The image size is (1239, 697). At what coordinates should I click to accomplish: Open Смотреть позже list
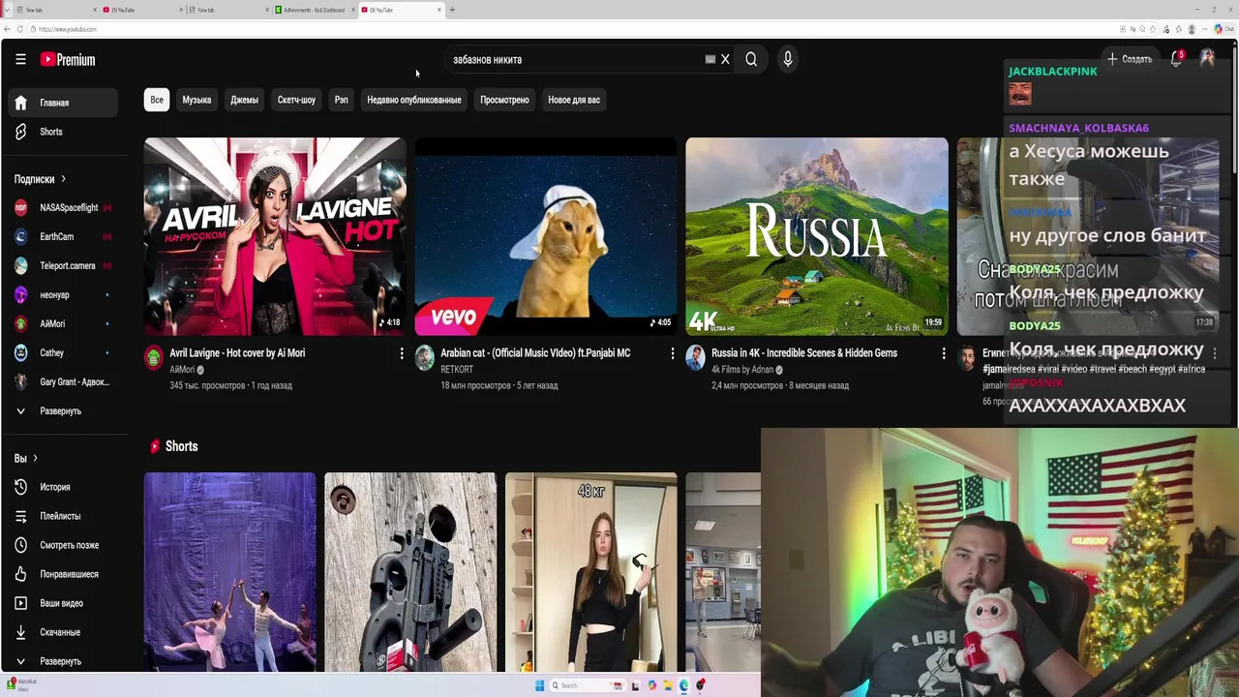[x=62, y=545]
